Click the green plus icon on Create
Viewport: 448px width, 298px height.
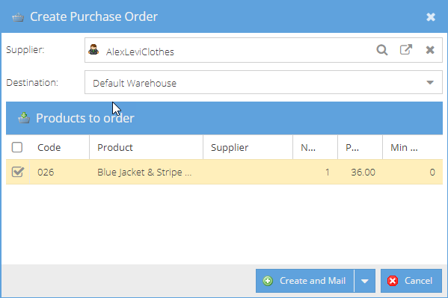pos(268,281)
